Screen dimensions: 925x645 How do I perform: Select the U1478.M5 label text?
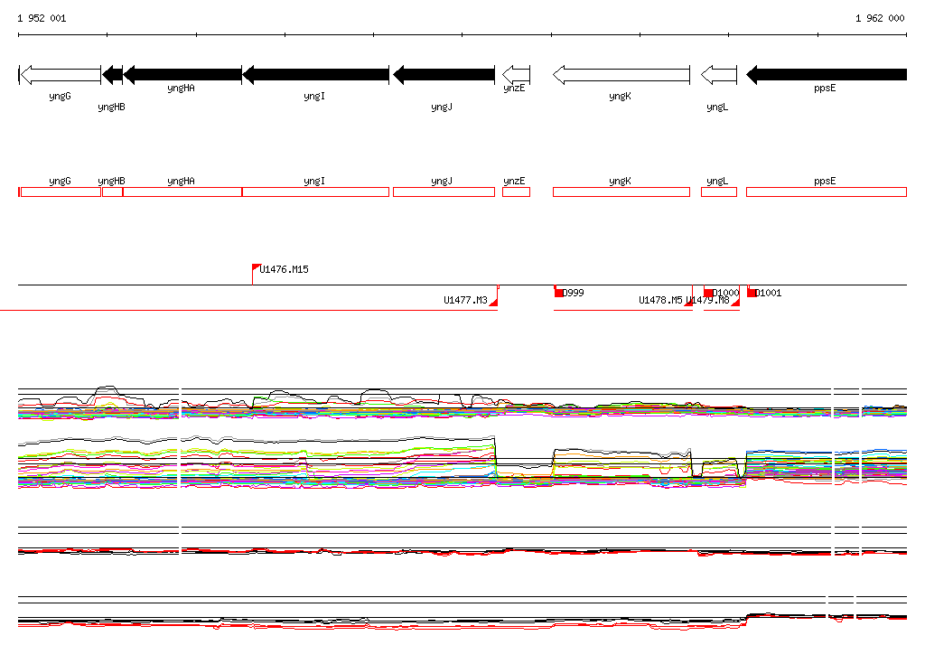660,301
